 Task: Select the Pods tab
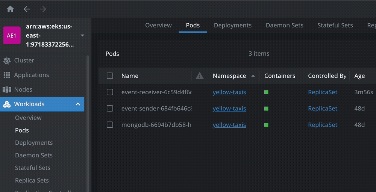click(x=193, y=25)
